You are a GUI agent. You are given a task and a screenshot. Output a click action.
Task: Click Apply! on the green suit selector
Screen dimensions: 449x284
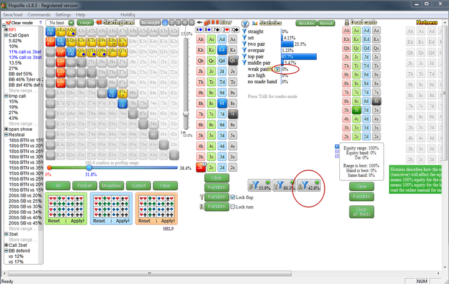click(78, 221)
